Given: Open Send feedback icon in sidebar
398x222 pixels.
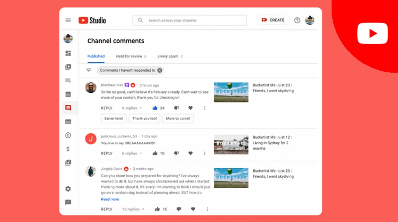Looking at the screenshot, I should point(68,202).
